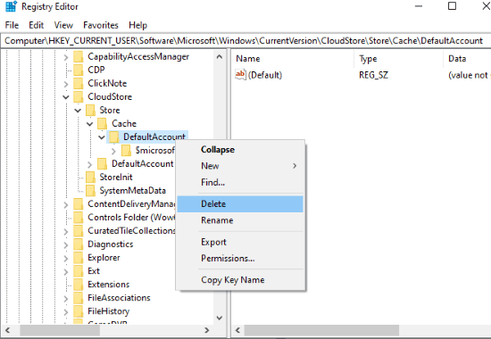Viewport: 491px width, 339px height.
Task: Expand the ClickNote key
Action: (x=66, y=84)
